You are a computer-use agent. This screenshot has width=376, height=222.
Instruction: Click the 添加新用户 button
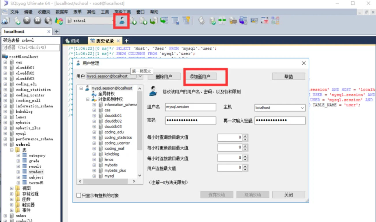click(x=200, y=77)
